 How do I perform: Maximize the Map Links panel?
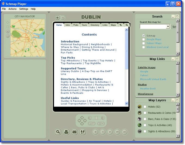[177, 59]
